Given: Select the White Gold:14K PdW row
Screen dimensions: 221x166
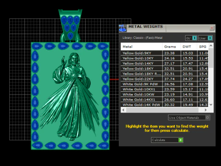Looking at the screenshot, I should (164, 105).
